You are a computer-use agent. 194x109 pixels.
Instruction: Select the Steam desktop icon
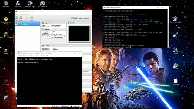pos(6,97)
